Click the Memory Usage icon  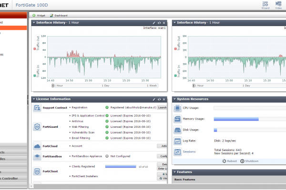click(x=177, y=119)
